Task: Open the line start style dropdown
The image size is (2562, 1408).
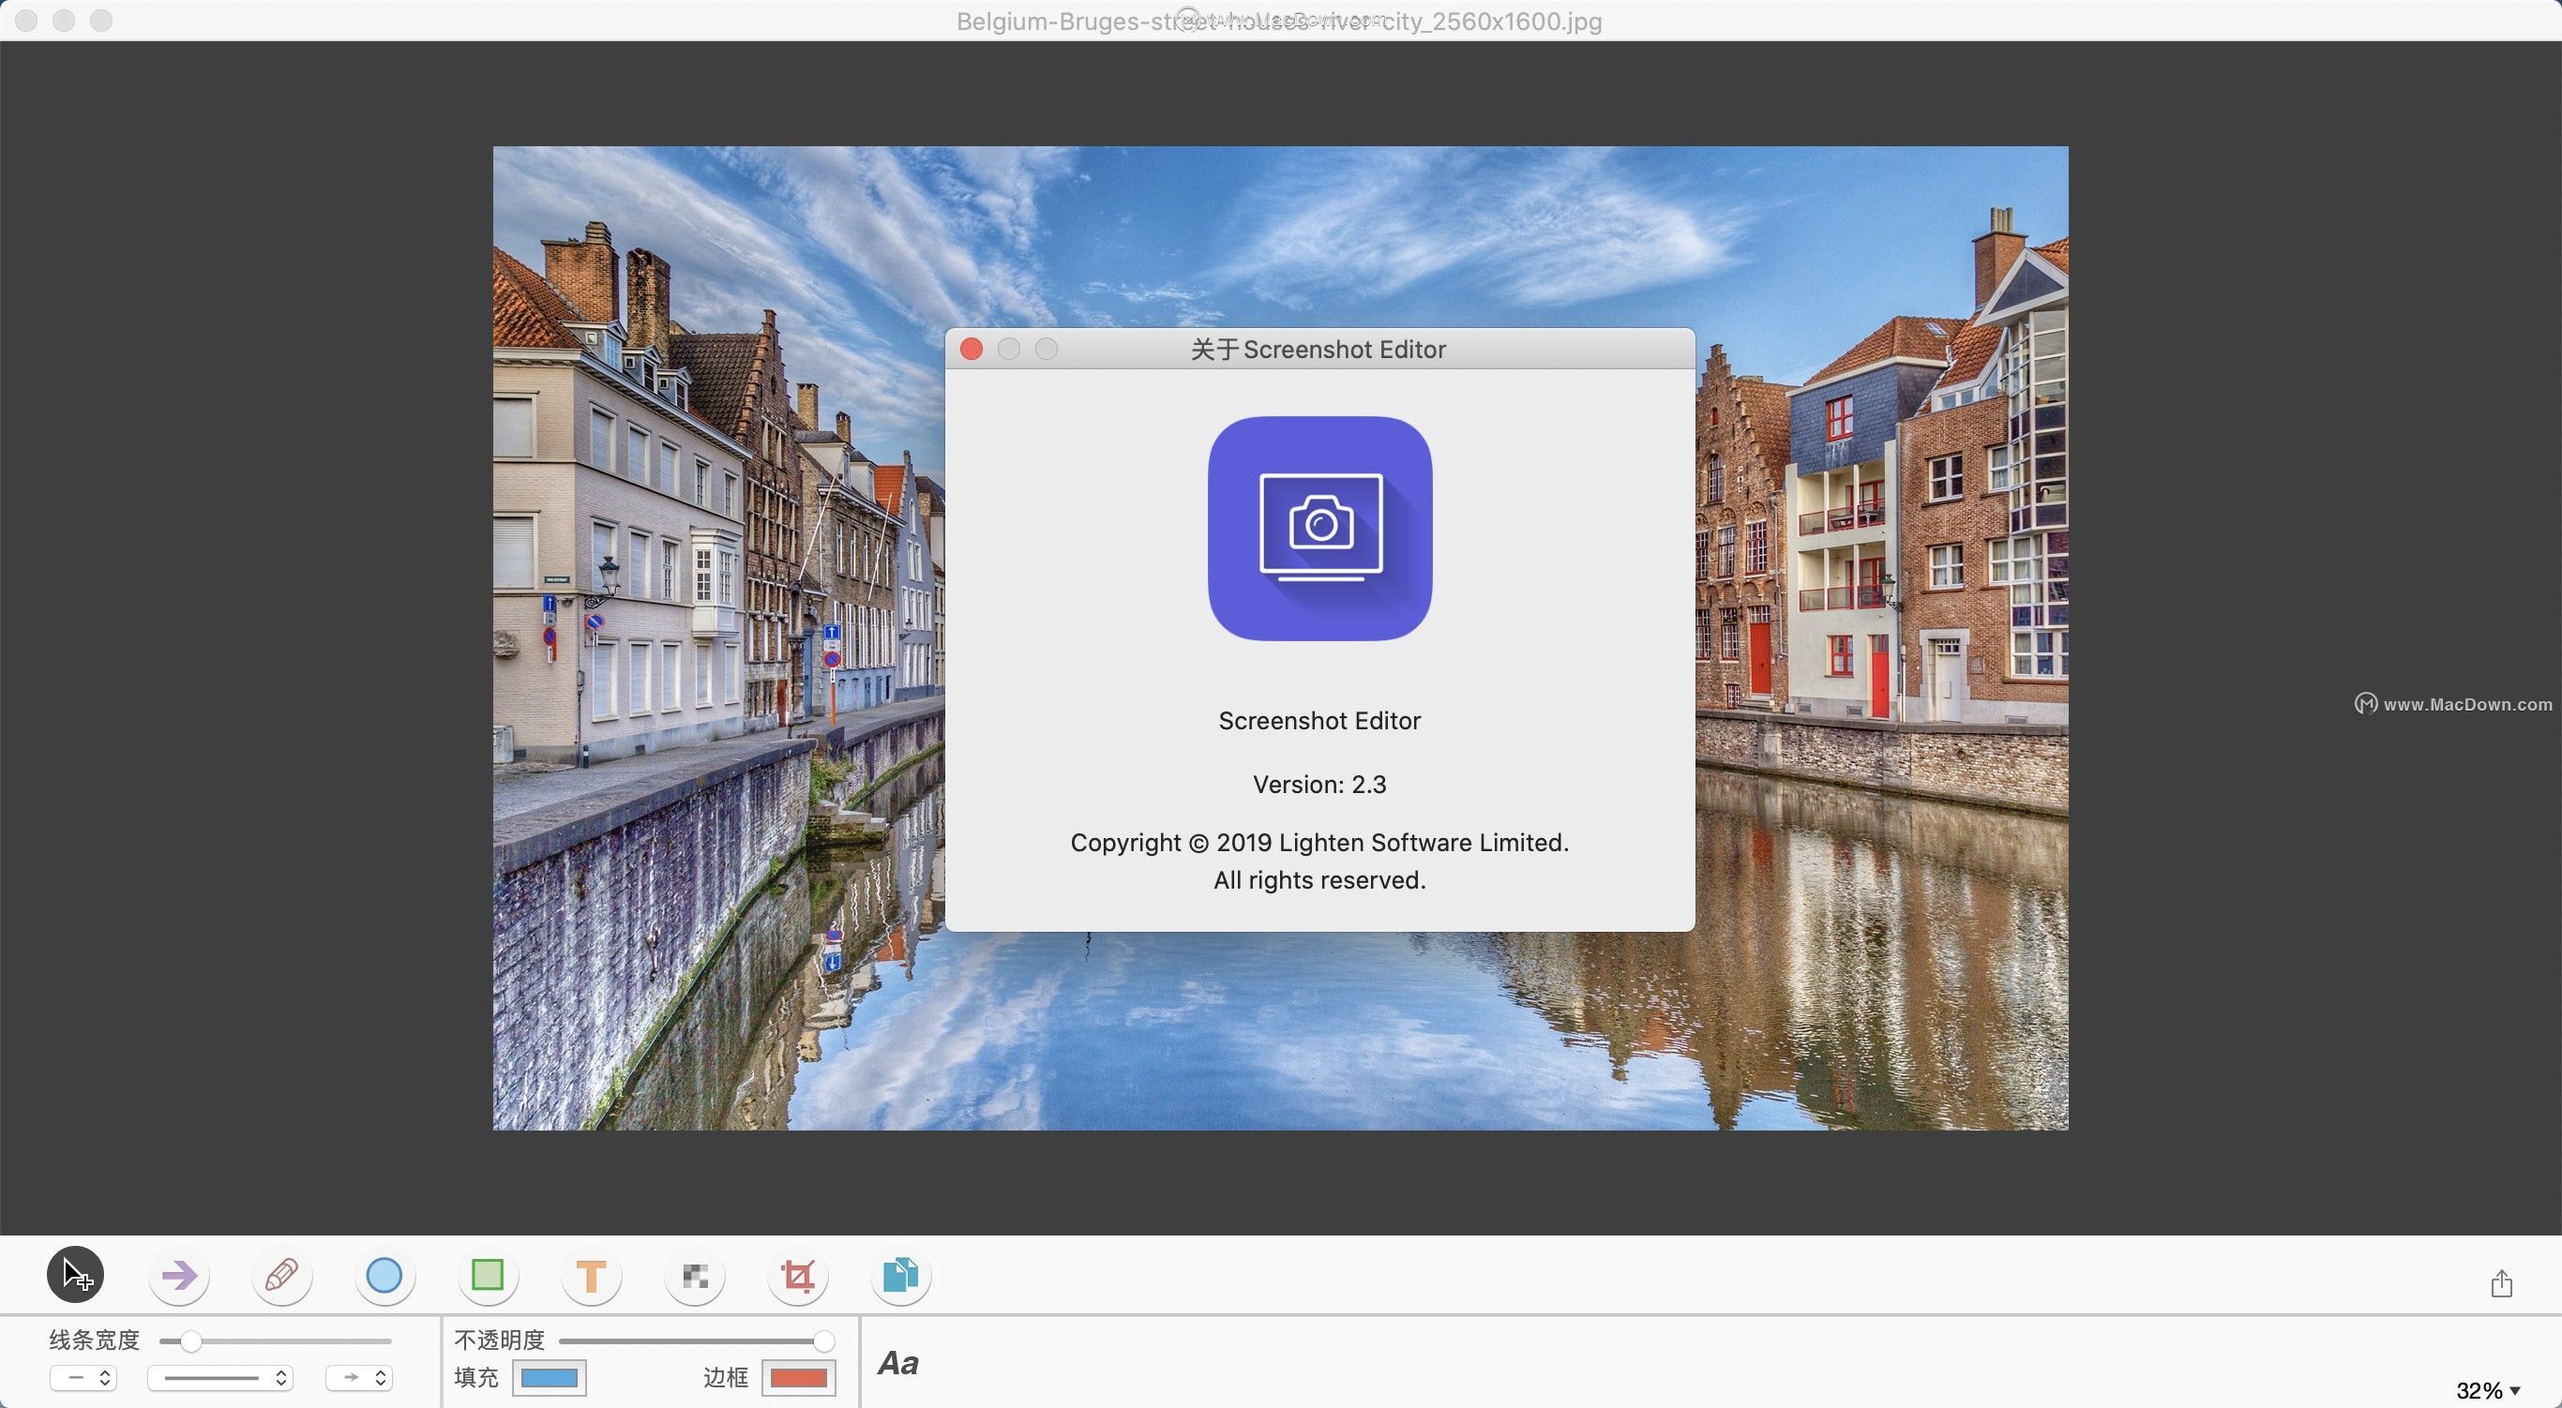Action: 83,1378
